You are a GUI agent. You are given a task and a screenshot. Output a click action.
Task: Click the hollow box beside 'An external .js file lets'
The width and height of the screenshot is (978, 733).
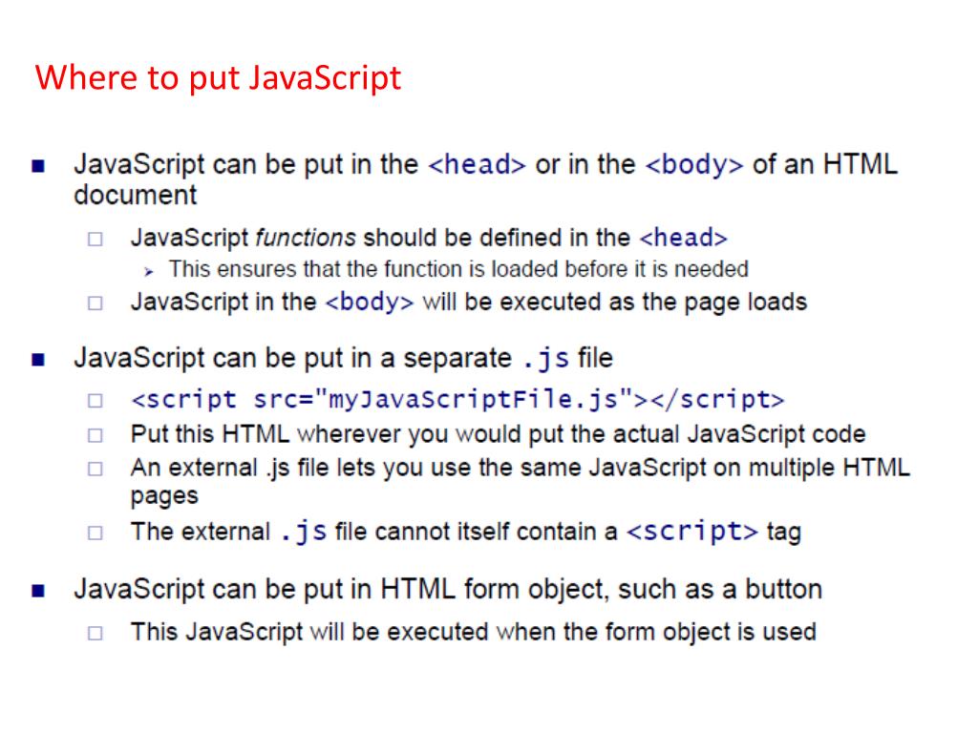tap(95, 469)
